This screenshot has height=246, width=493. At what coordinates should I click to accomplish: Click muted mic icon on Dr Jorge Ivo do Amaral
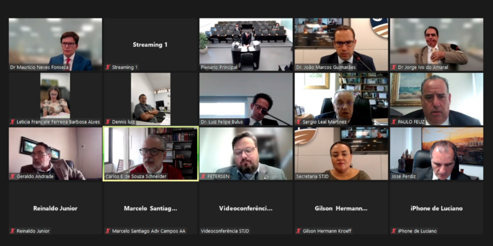pyautogui.click(x=394, y=67)
